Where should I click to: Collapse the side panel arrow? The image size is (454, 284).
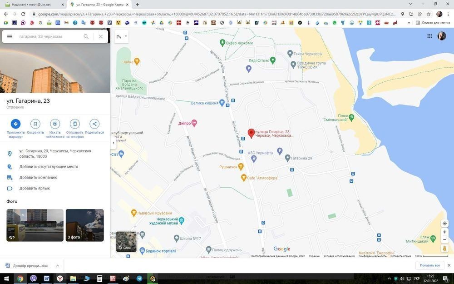(x=113, y=143)
